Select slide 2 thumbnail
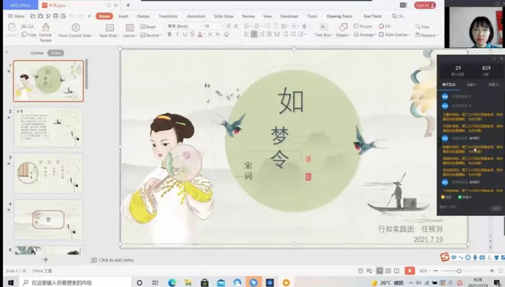This screenshot has width=505, height=287. pos(48,127)
